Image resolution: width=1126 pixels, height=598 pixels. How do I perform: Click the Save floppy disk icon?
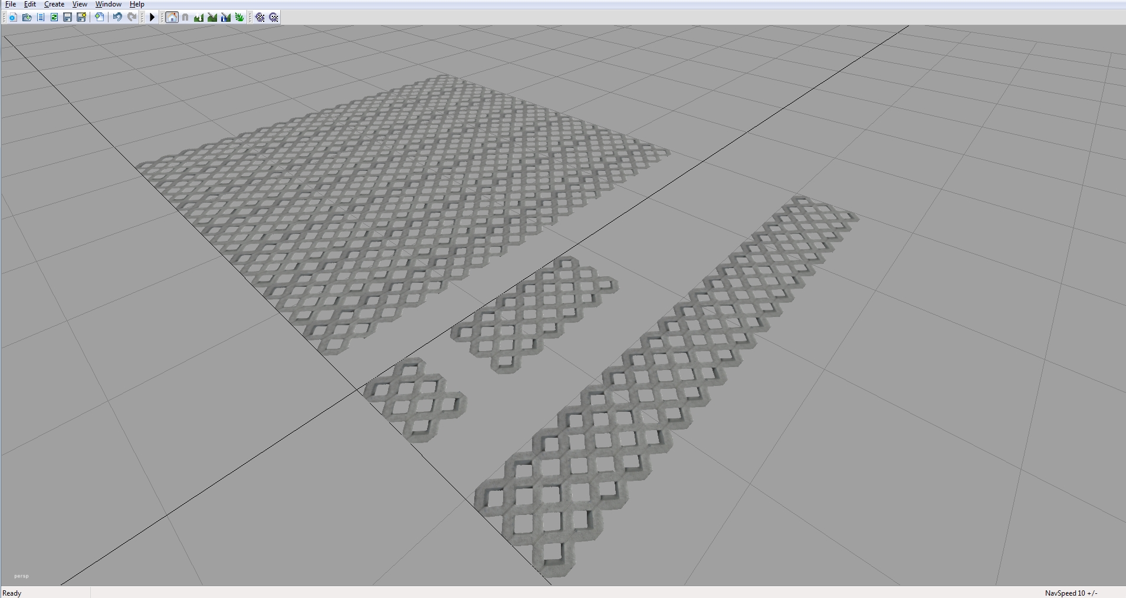pos(67,18)
